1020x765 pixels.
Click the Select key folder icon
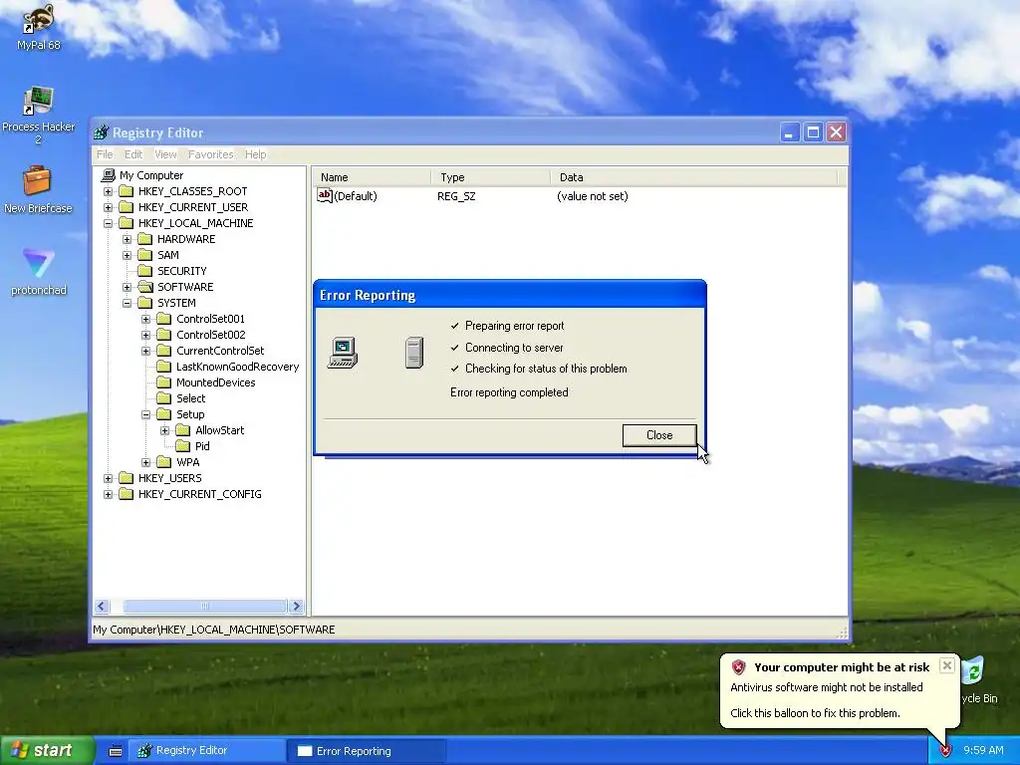tap(164, 398)
